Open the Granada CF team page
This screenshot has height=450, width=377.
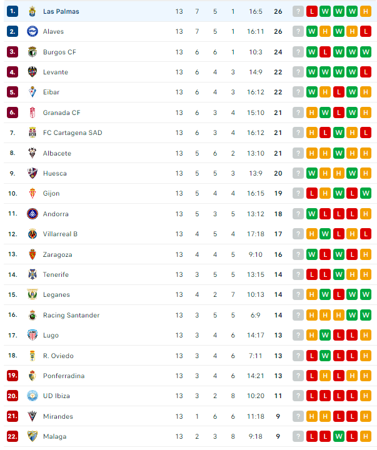62,112
